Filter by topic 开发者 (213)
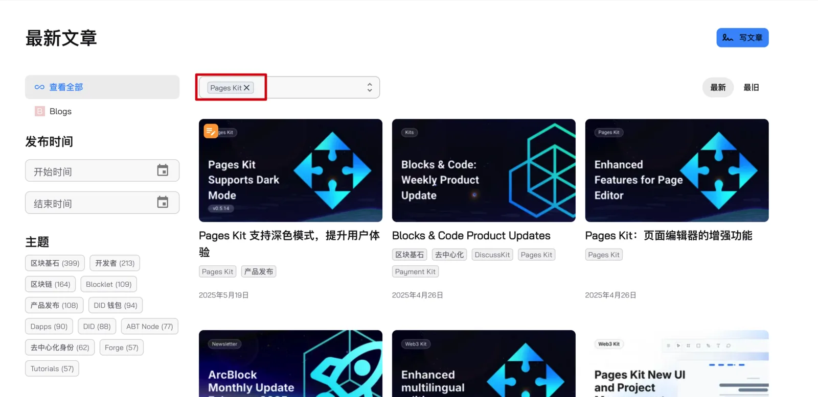 [x=115, y=263]
